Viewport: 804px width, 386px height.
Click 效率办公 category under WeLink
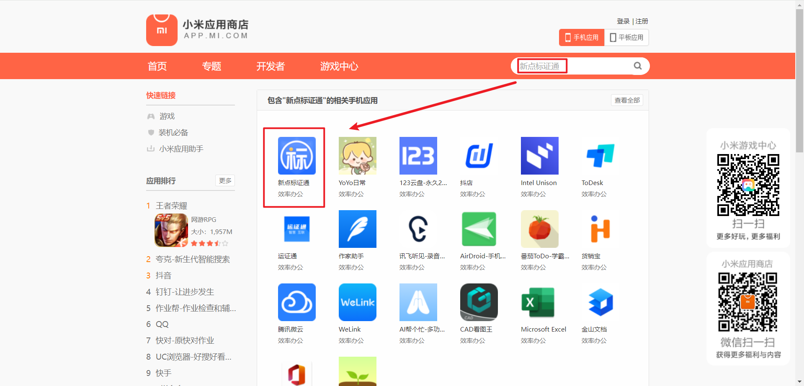point(351,341)
